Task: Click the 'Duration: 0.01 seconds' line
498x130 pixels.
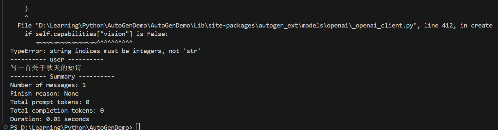Action: coord(50,119)
